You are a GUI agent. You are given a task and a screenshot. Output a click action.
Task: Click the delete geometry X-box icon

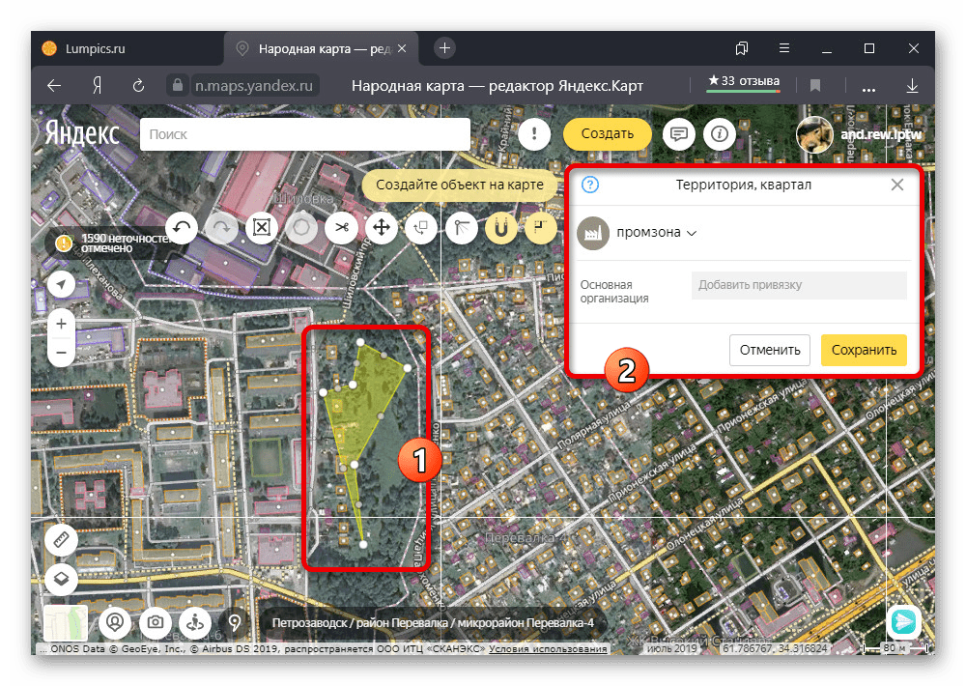pos(262,228)
